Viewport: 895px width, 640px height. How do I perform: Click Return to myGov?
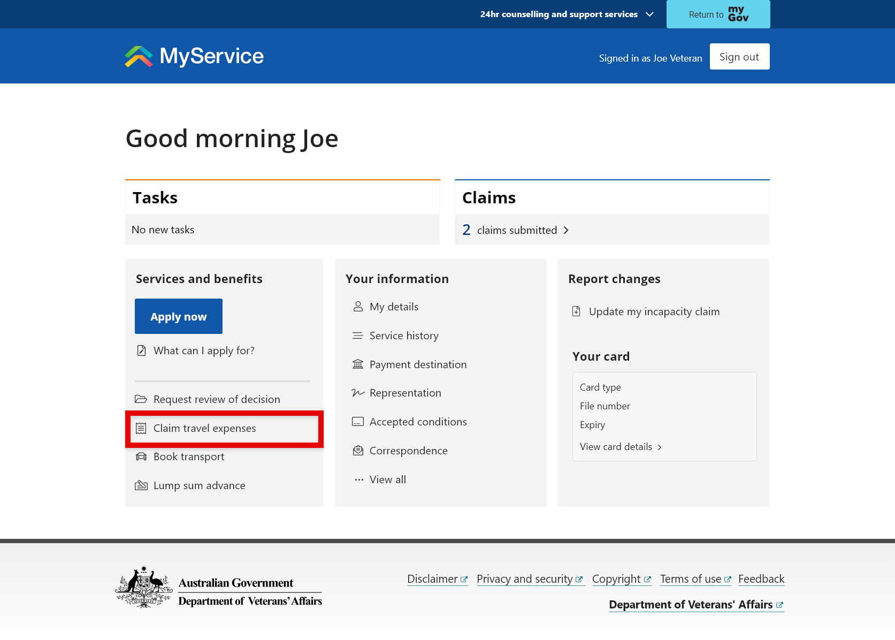717,14
